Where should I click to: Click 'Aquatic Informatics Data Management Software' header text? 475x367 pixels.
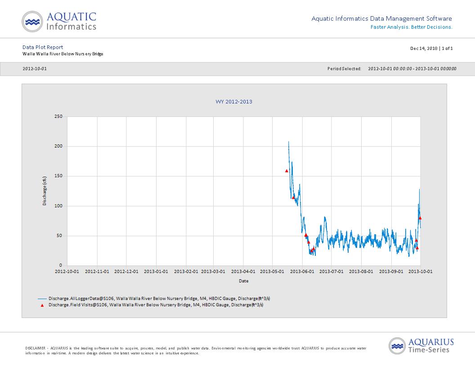click(382, 18)
